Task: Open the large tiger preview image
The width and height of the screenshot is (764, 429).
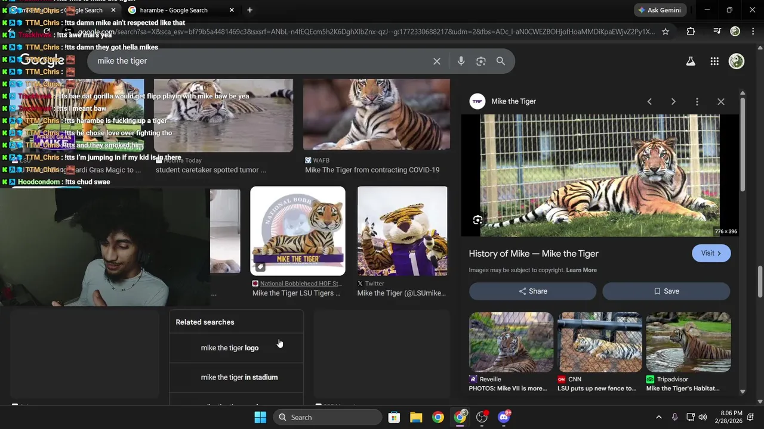Action: point(600,176)
